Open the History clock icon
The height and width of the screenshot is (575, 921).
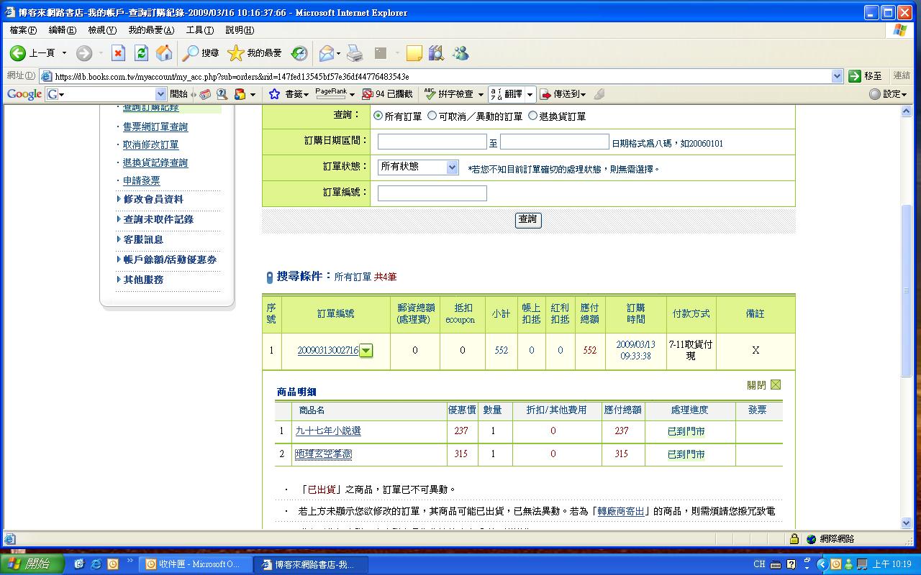299,52
